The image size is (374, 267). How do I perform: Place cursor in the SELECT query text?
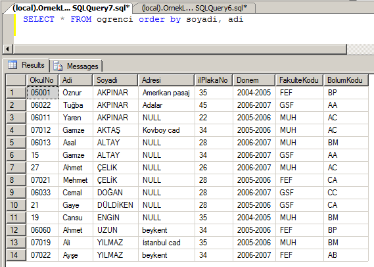click(x=133, y=19)
